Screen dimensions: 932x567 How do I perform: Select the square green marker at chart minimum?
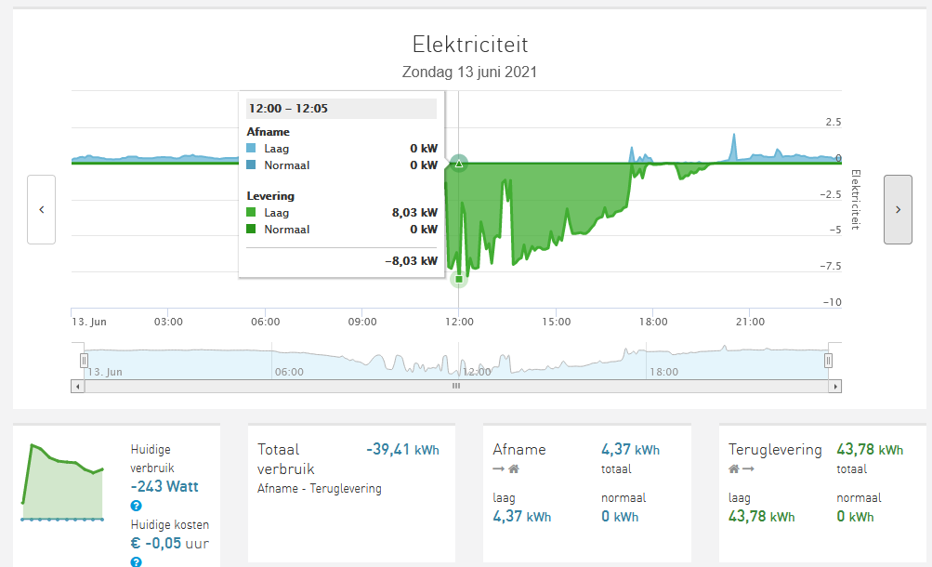(x=458, y=279)
